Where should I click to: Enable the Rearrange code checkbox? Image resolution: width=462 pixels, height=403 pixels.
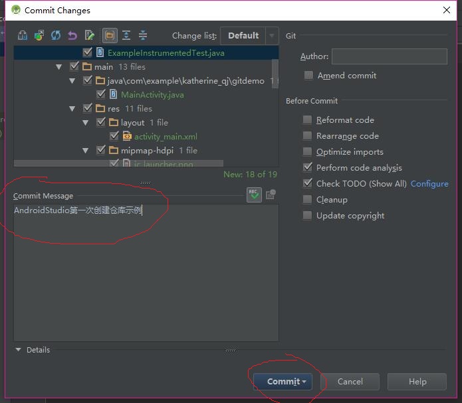[x=307, y=135]
